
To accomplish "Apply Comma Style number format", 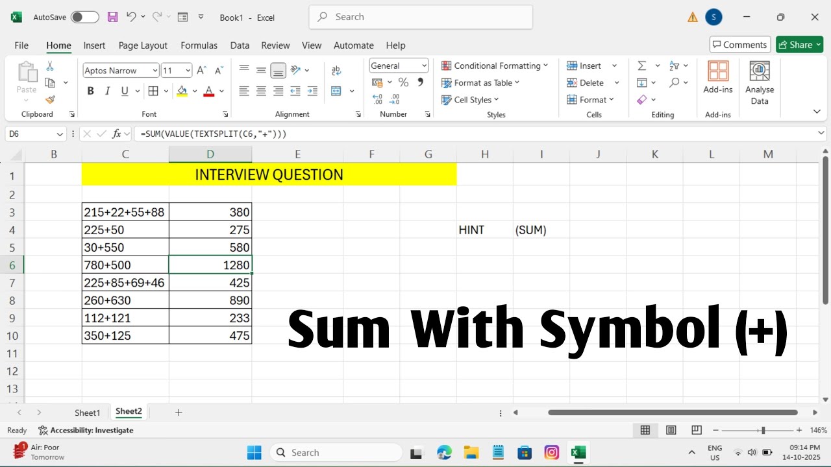I will pyautogui.click(x=421, y=82).
